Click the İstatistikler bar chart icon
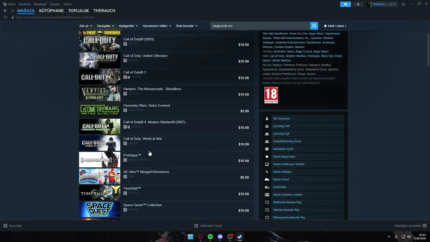Screen dimensions: 430x242 tap(267, 187)
